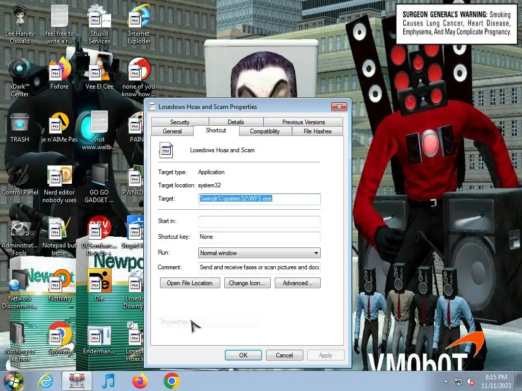This screenshot has width=522, height=391.
Task: Open GO GO GADGET desktop icon
Action: coord(99,183)
